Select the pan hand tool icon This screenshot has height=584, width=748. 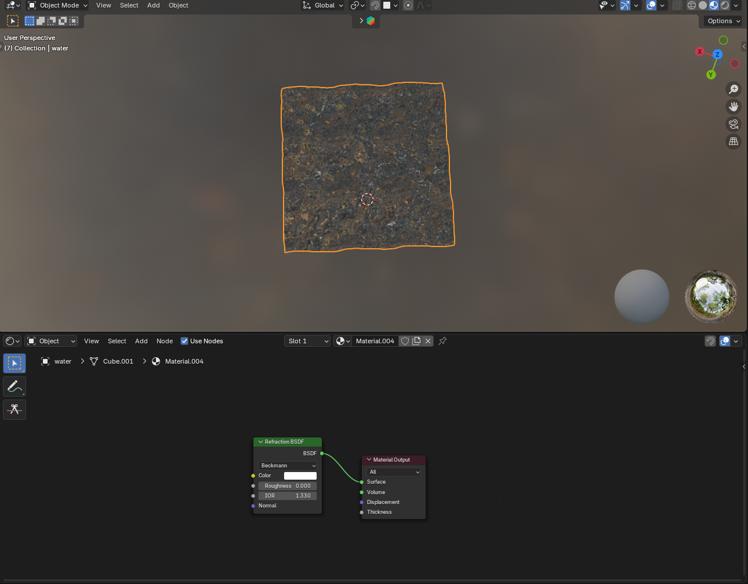pos(734,107)
